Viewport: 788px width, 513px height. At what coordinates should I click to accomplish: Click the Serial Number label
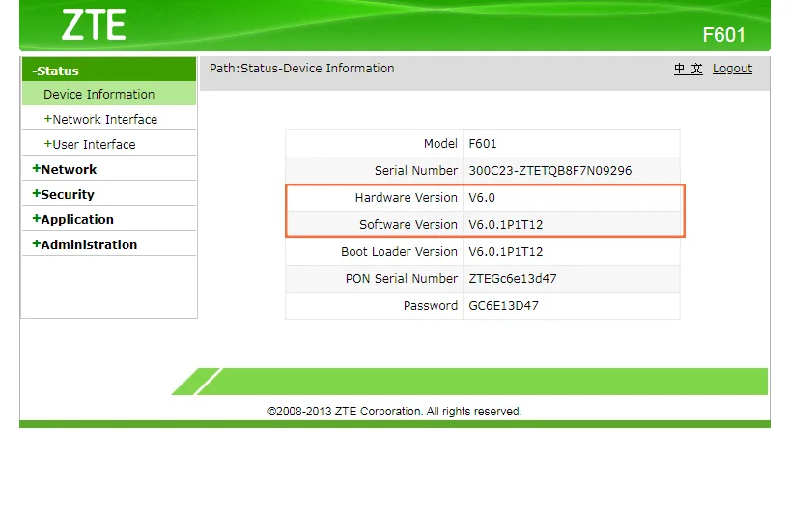416,170
